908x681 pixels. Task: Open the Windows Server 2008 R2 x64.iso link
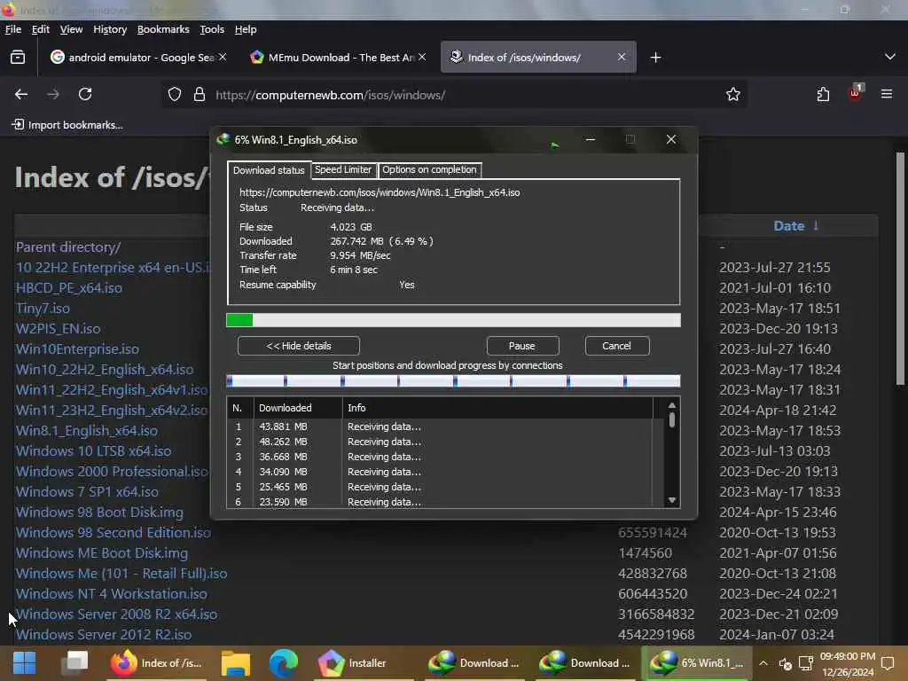[116, 614]
